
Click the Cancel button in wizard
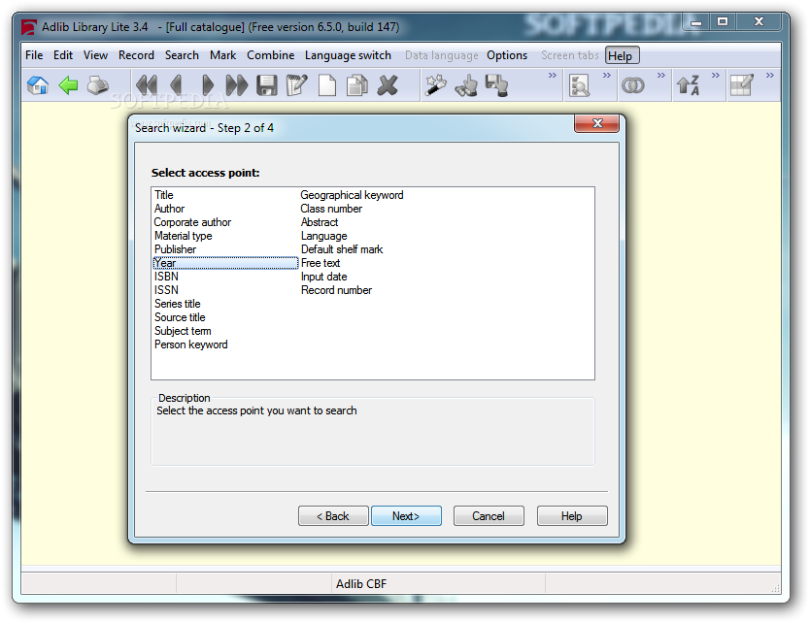click(489, 515)
